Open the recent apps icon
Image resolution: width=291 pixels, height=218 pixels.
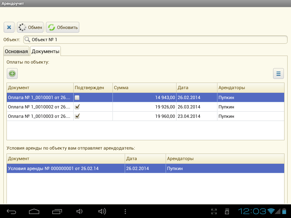pos(57,211)
